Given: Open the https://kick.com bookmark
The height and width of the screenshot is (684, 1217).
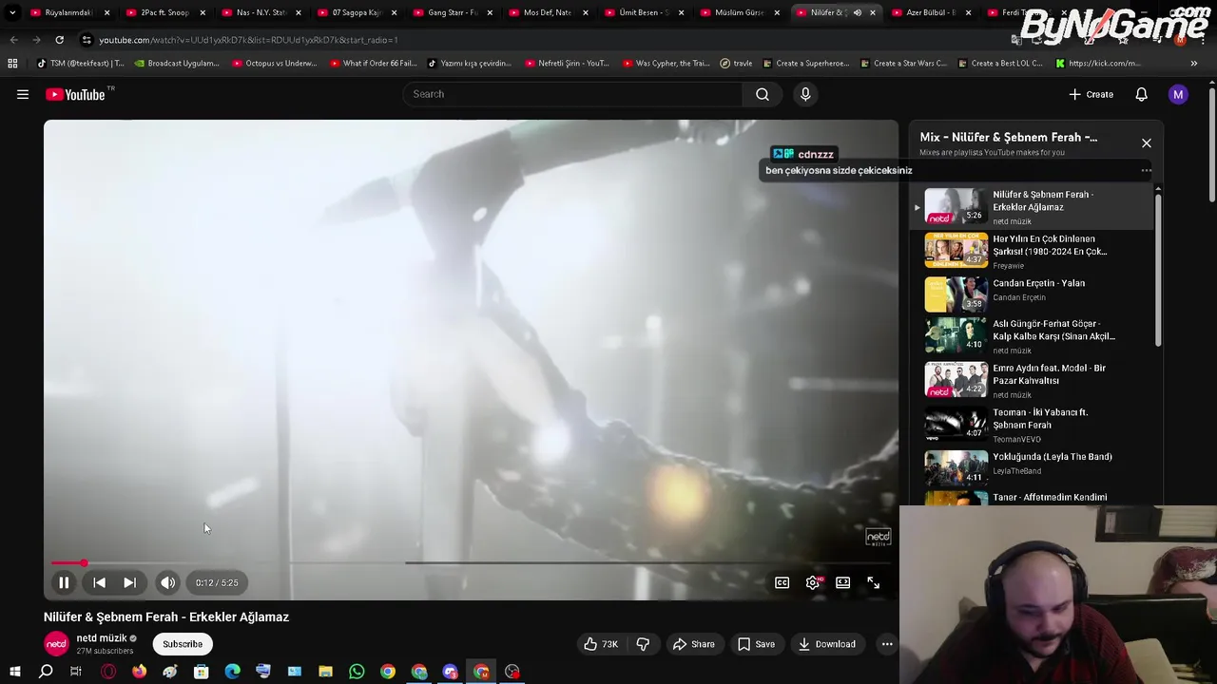Looking at the screenshot, I should click(1097, 63).
